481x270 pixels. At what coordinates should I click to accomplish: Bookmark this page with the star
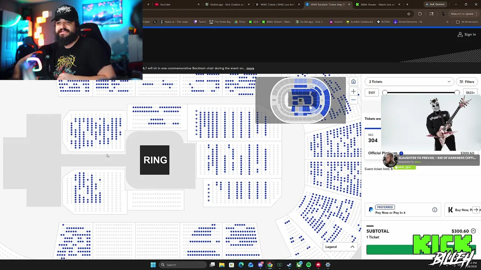pos(409,14)
